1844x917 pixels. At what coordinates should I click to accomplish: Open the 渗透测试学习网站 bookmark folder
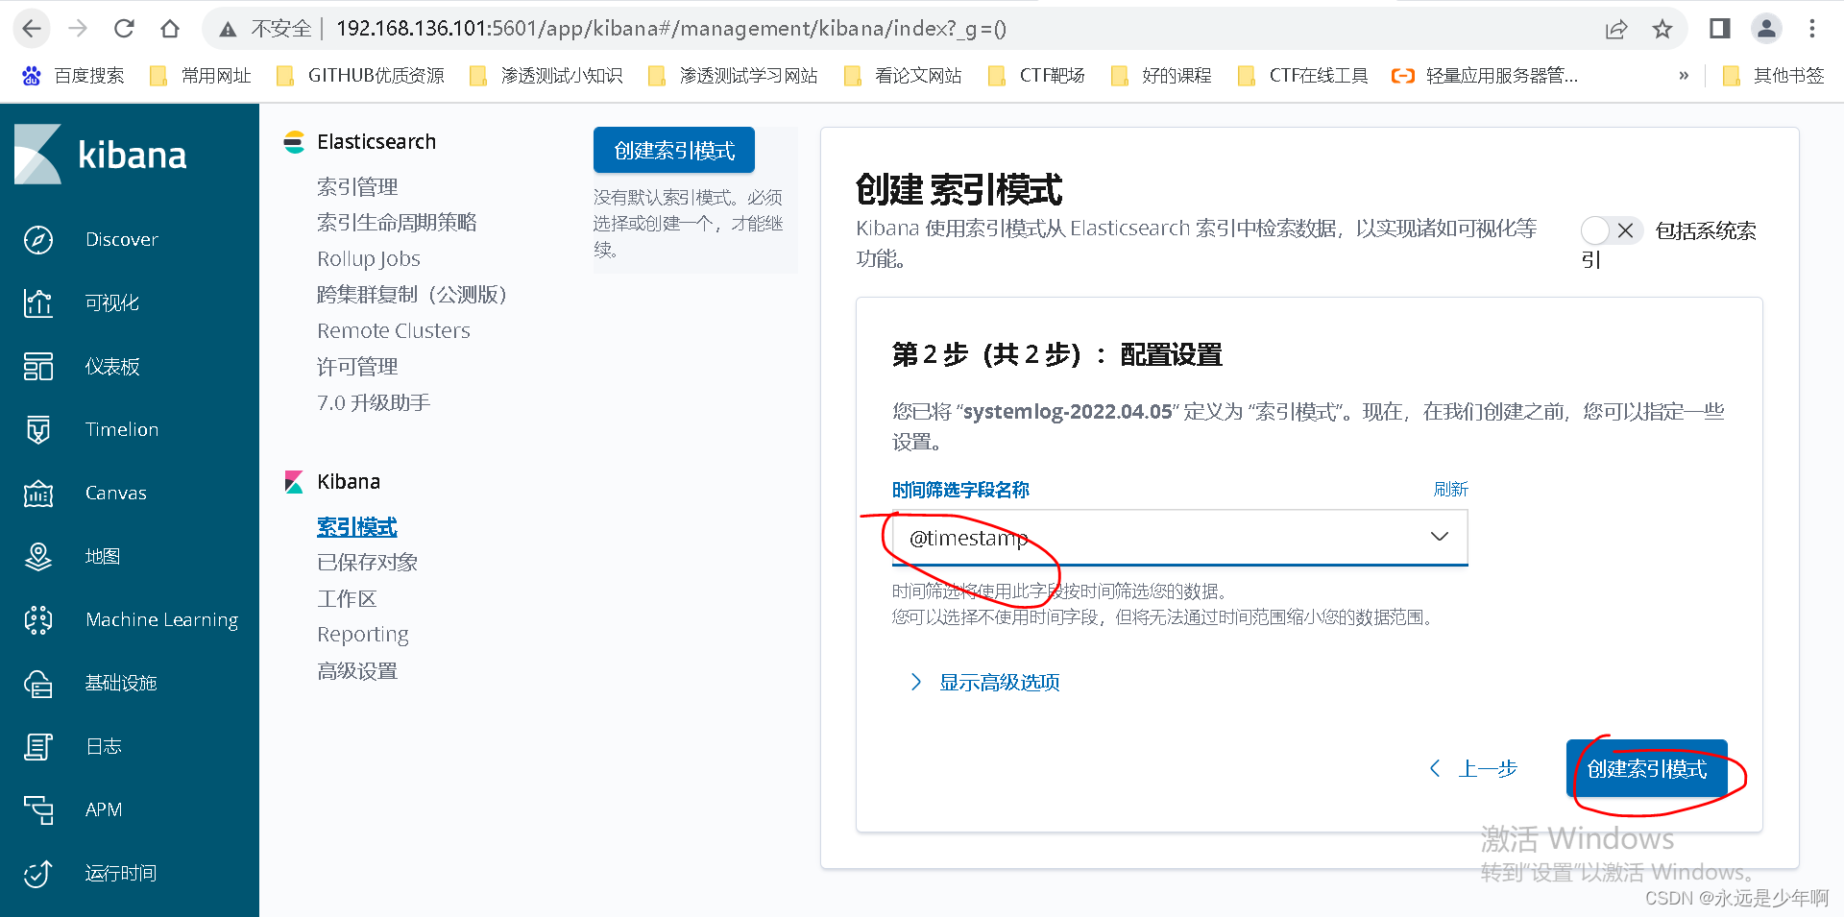click(733, 76)
